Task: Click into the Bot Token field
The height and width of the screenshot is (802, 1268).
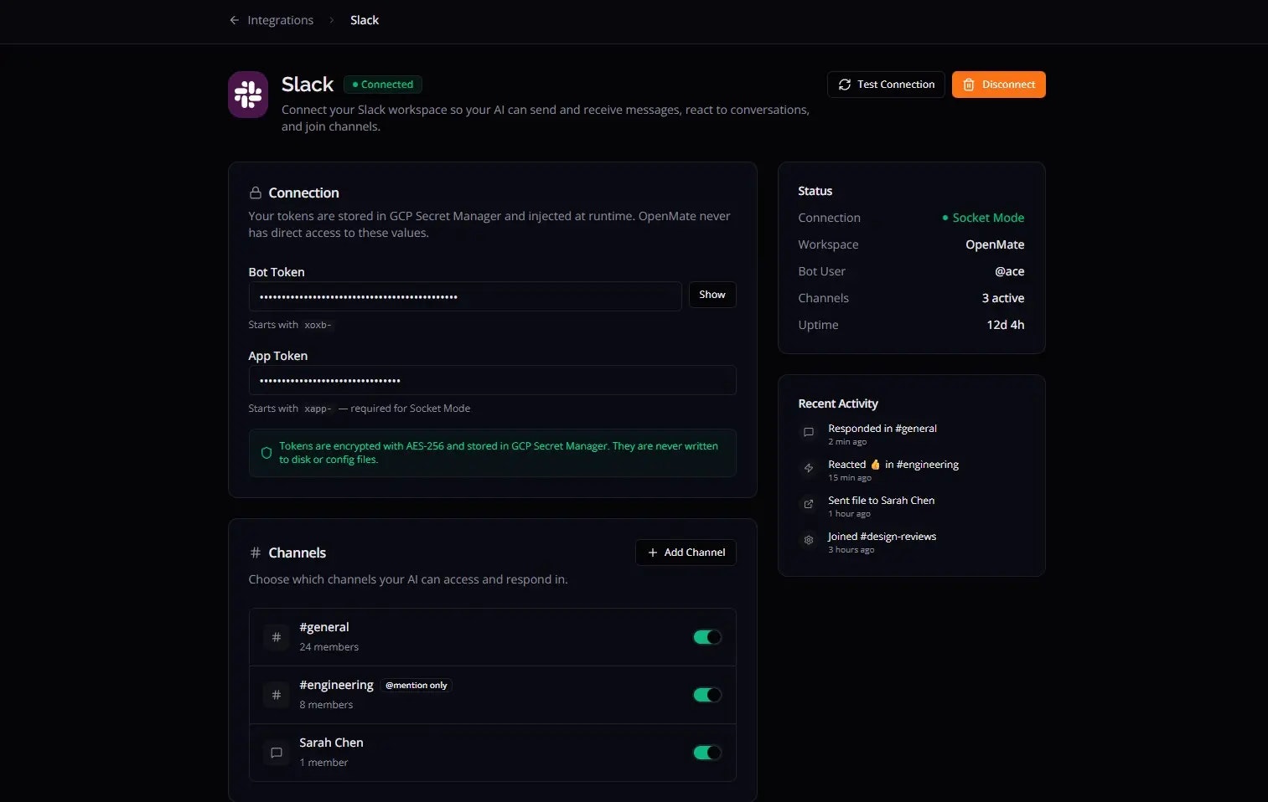Action: pyautogui.click(x=465, y=296)
